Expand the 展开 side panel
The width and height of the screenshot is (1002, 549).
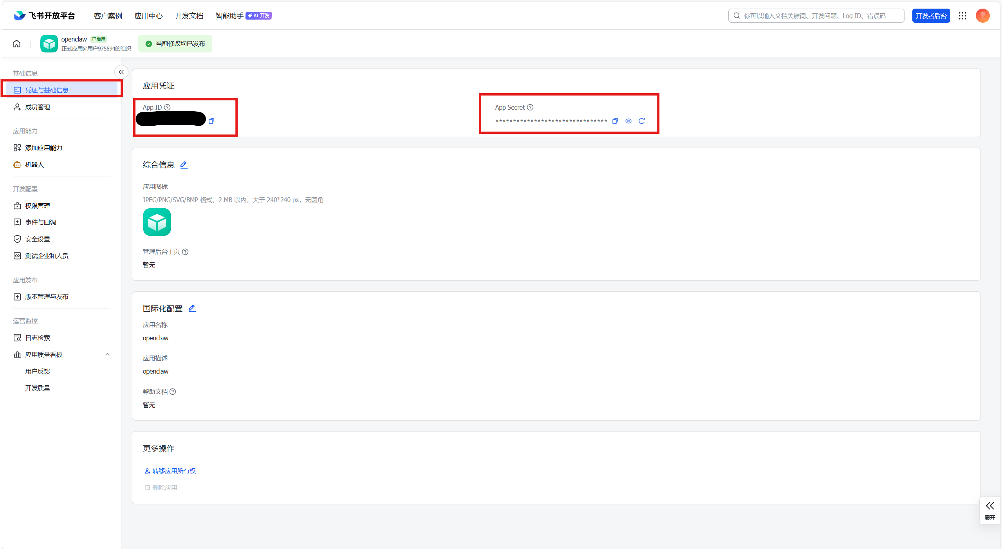click(989, 510)
